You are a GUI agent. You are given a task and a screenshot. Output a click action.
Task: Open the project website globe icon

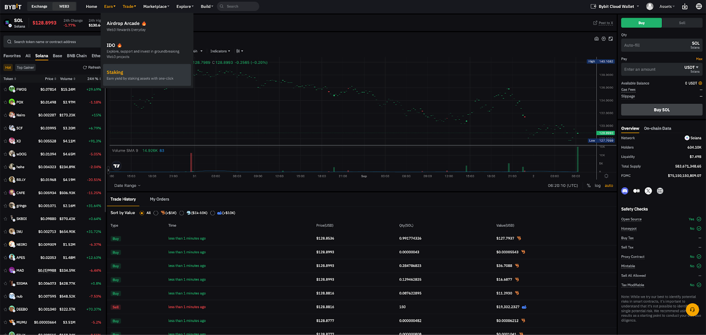click(660, 191)
